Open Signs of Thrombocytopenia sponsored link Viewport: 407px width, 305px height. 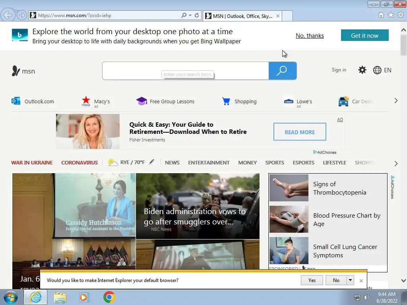click(339, 188)
